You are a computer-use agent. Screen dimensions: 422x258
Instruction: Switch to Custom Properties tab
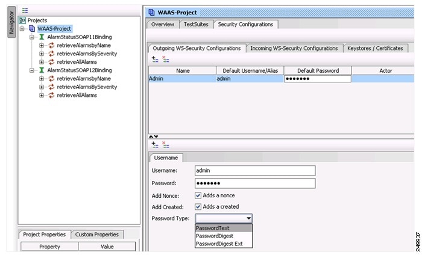point(97,235)
